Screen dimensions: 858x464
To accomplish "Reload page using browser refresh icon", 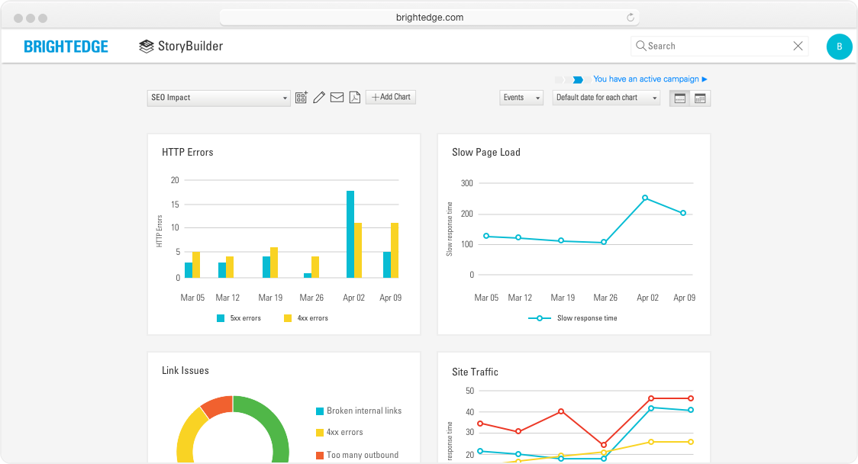I will point(631,18).
